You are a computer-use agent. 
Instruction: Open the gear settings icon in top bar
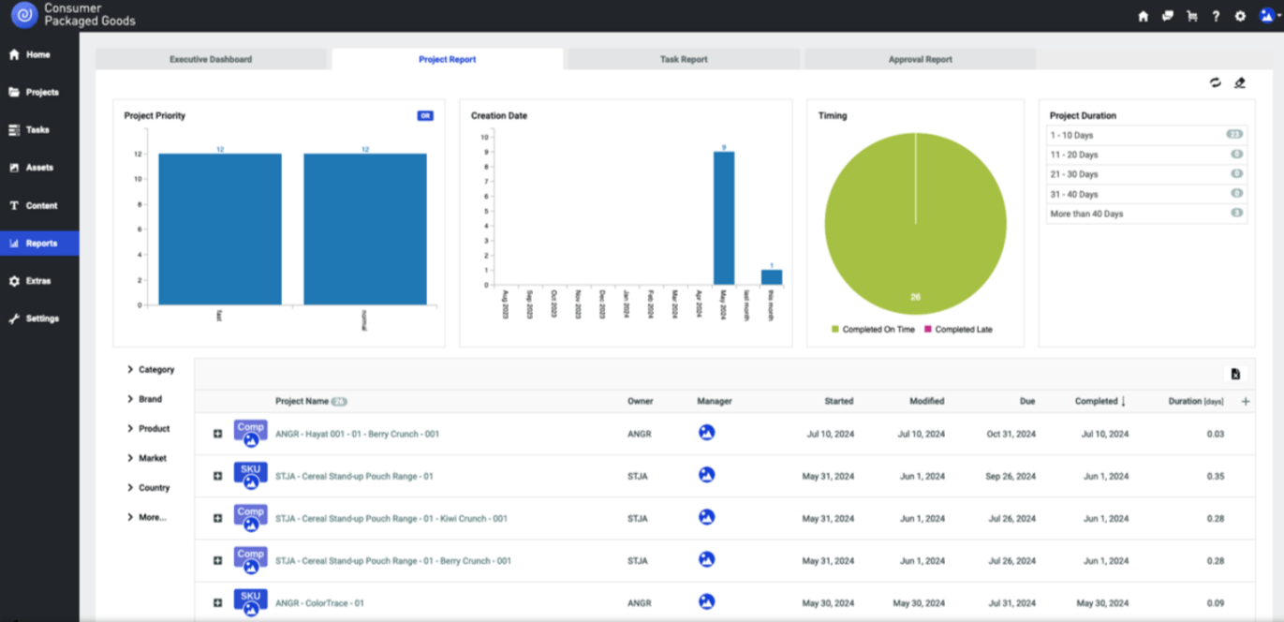tap(1240, 16)
